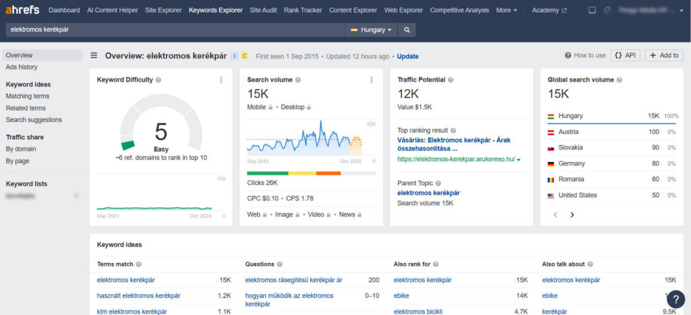Open the Hungary country dropdown
The width and height of the screenshot is (691, 315).
371,30
